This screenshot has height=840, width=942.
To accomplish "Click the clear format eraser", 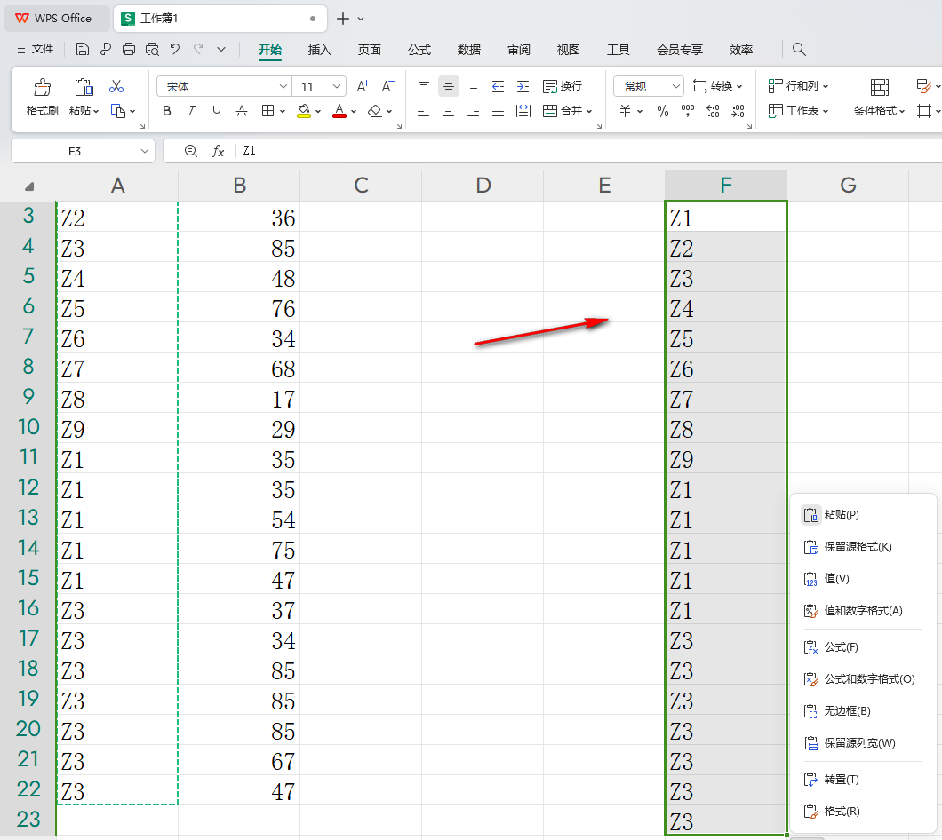I will point(375,111).
